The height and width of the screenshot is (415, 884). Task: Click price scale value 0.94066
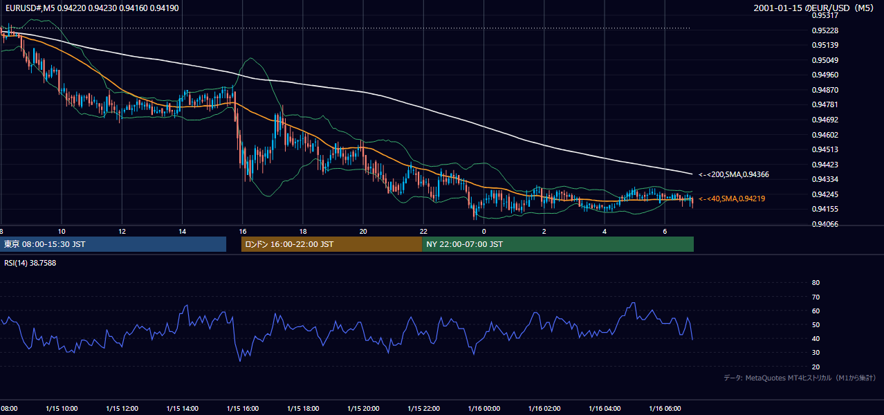click(x=825, y=224)
